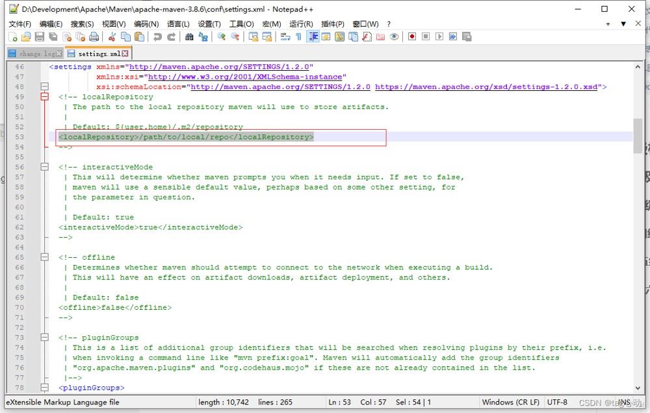The height and width of the screenshot is (413, 650).
Task: Save the current file with floppy icon
Action: [40, 37]
